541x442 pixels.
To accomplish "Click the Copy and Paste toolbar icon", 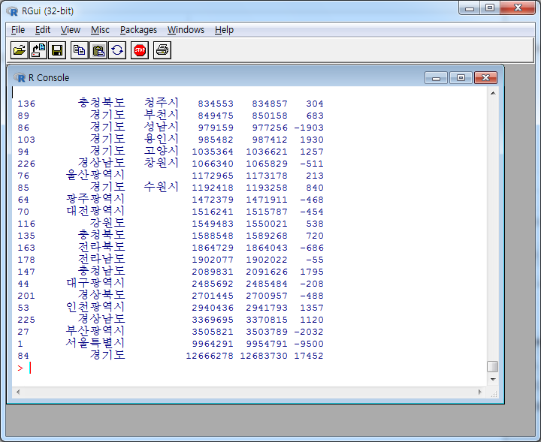I will coord(117,50).
